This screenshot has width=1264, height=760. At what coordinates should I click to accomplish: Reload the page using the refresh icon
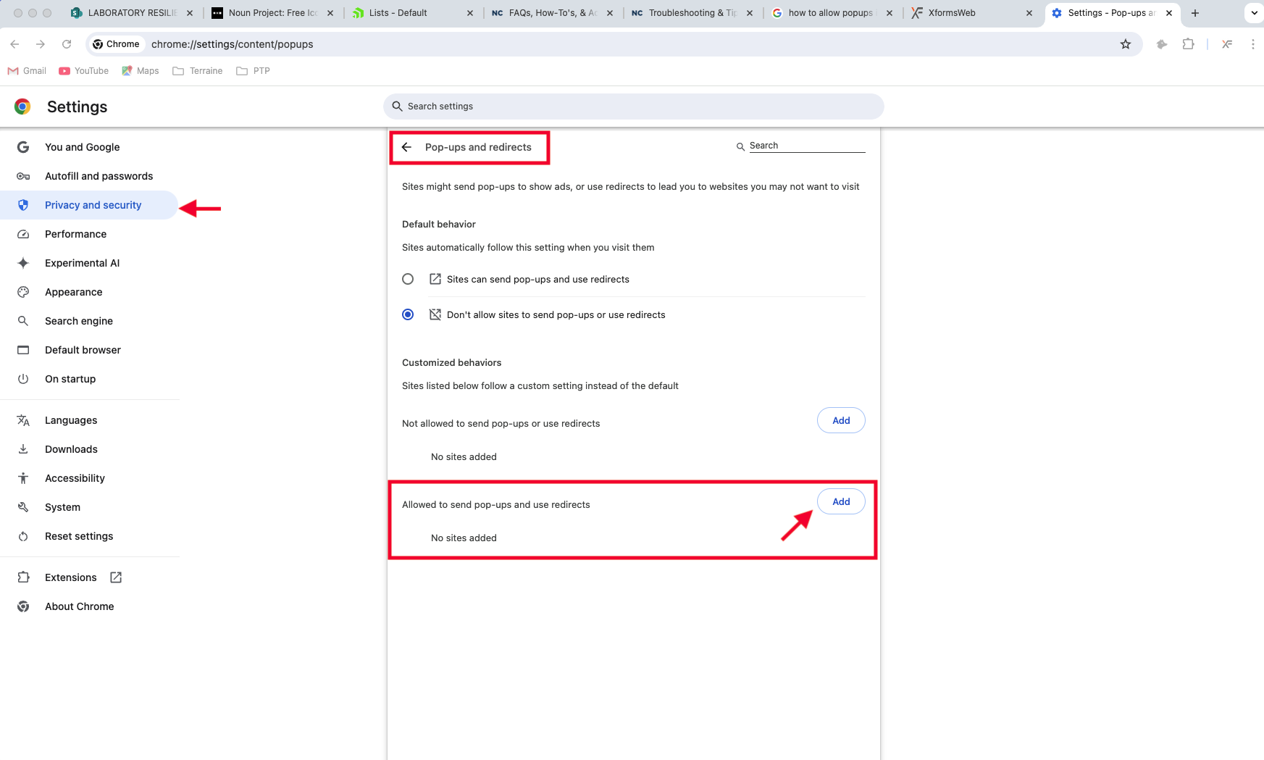(67, 44)
